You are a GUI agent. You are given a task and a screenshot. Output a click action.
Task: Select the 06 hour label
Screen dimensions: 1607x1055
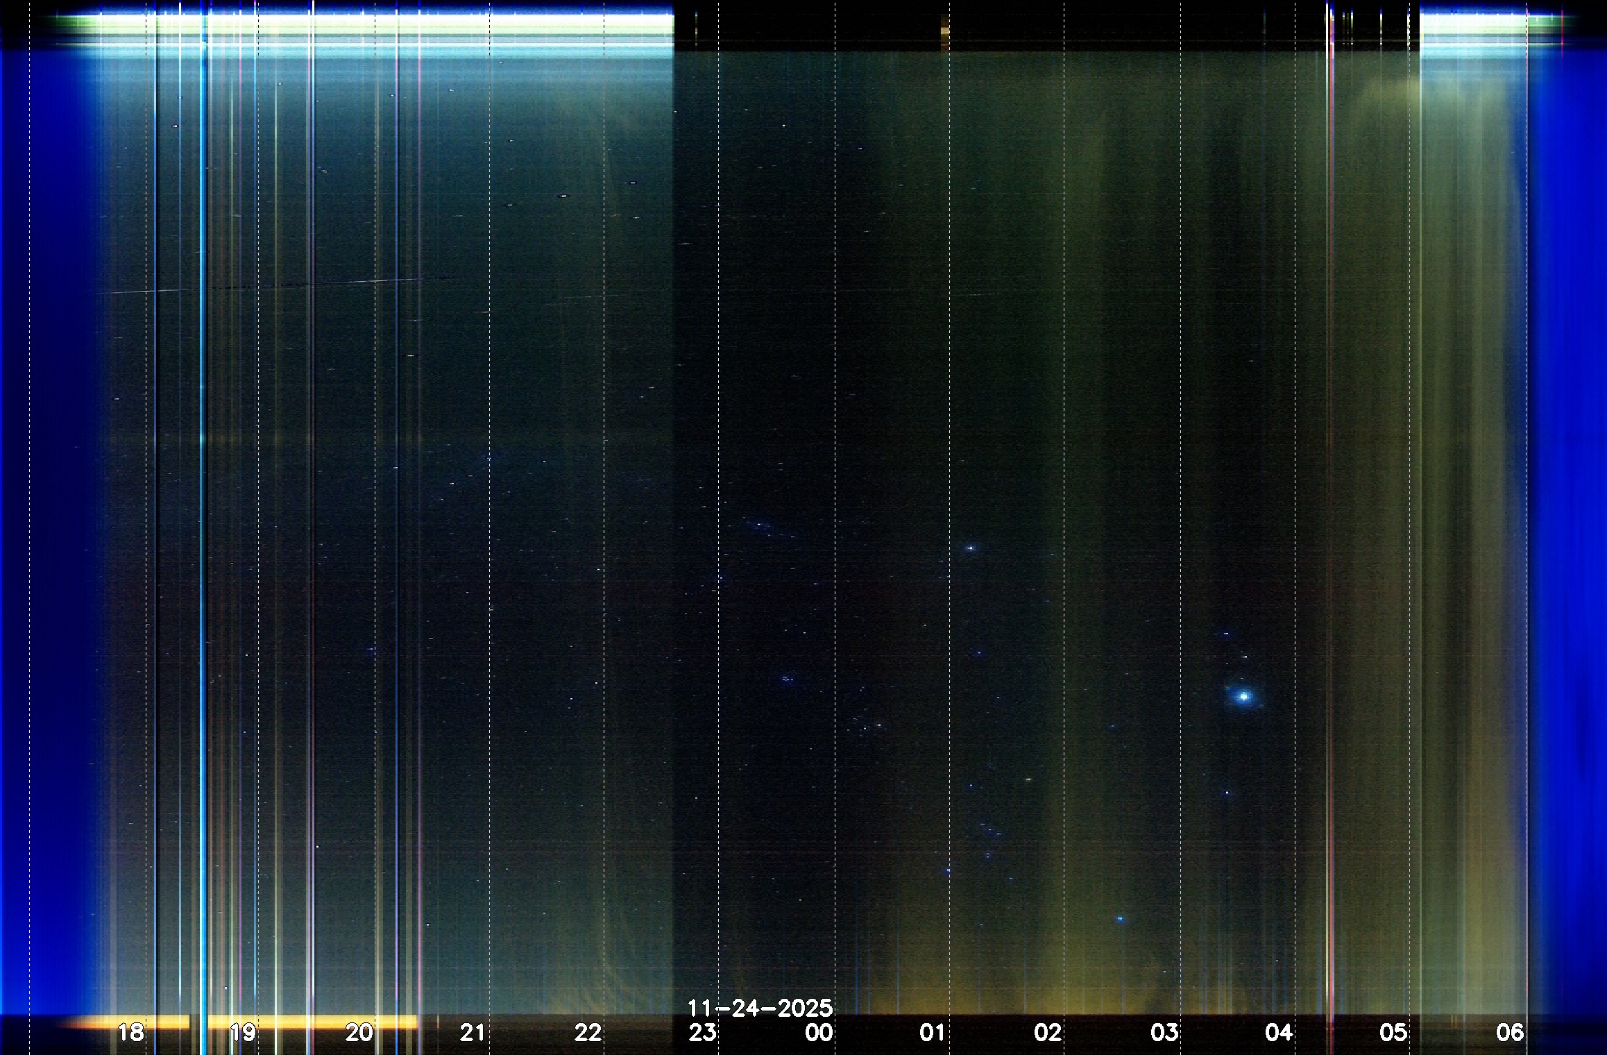point(1510,1033)
